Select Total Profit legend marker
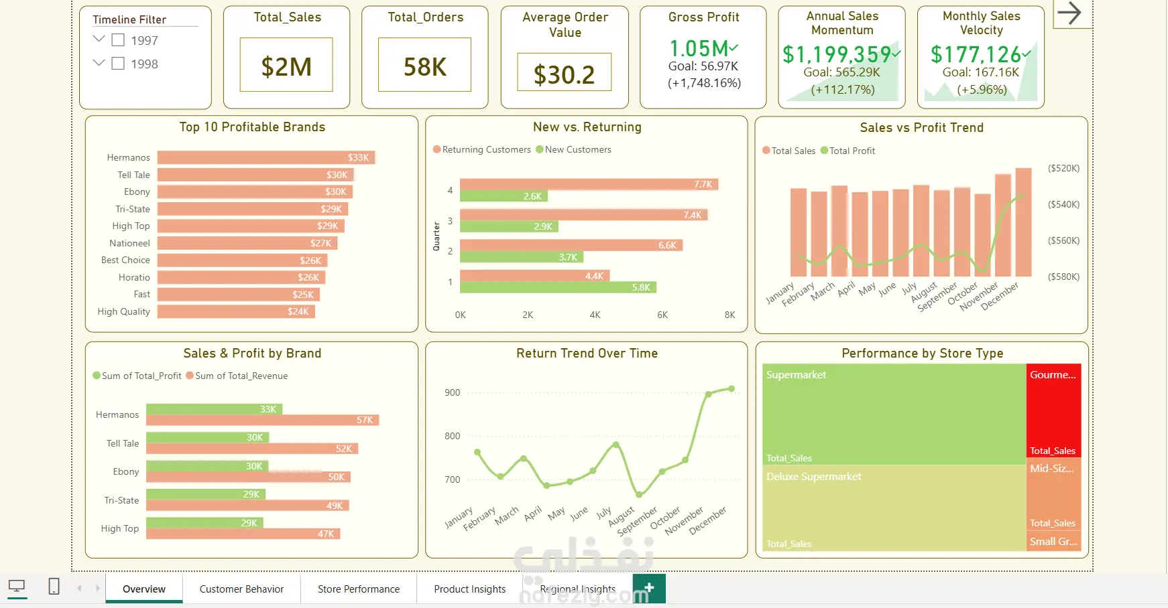Screen dimensions: 1168x608 click(x=825, y=151)
